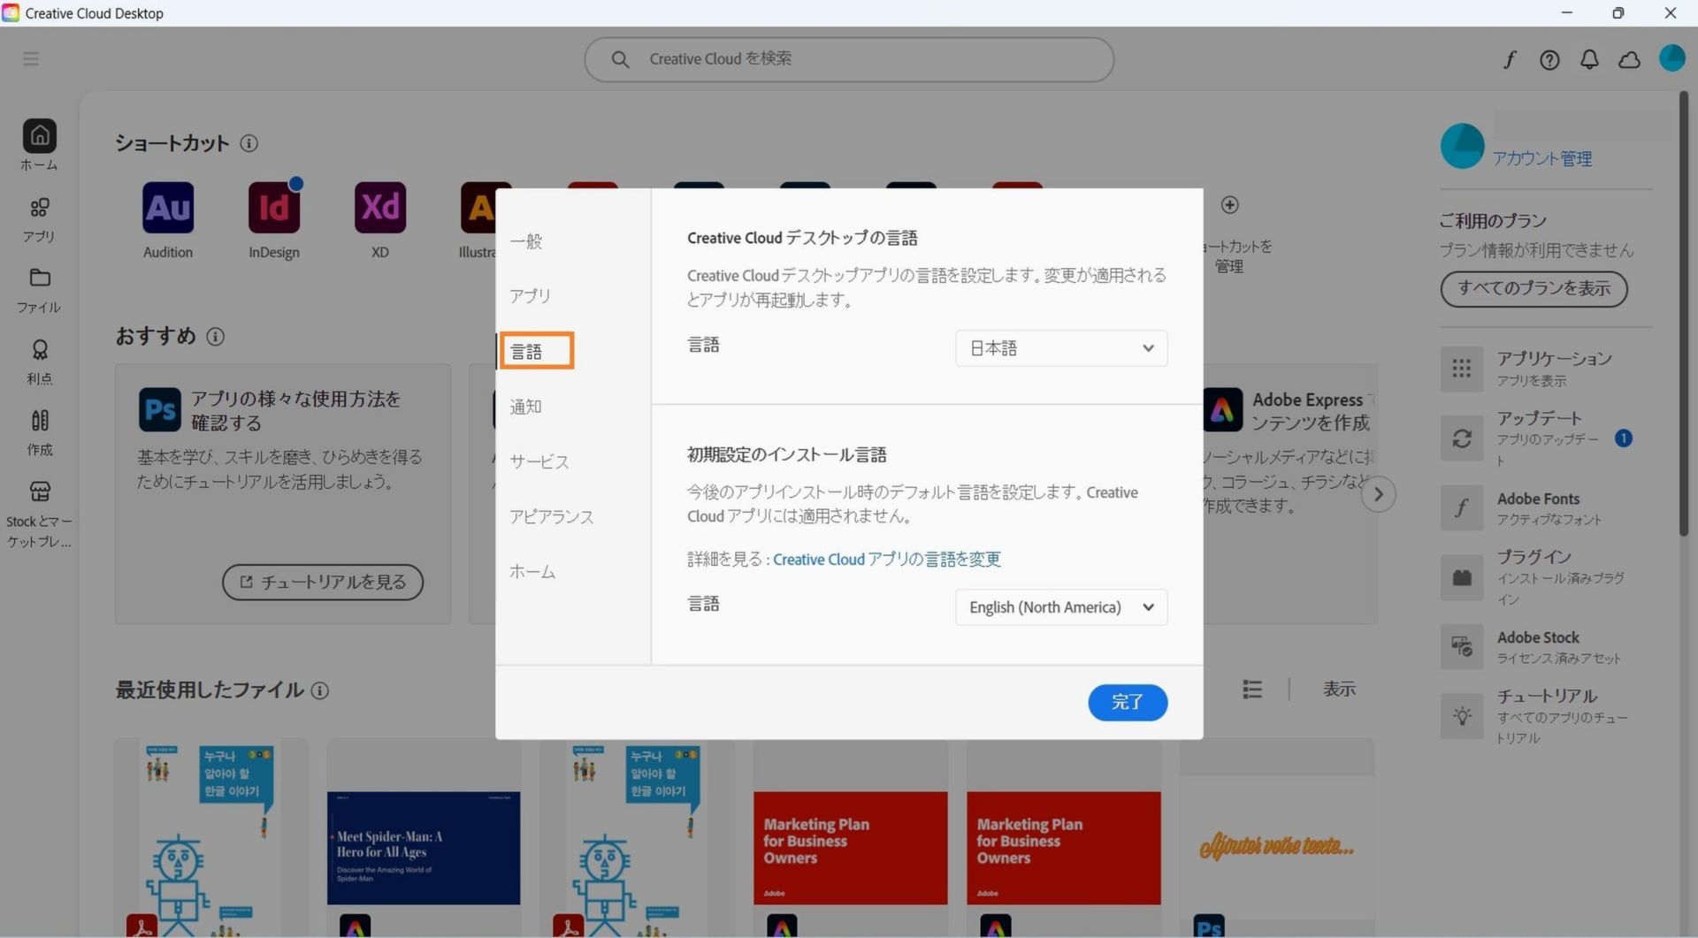This screenshot has height=938, width=1698.
Task: Open アプリ in the left sidebar
Action: click(39, 220)
